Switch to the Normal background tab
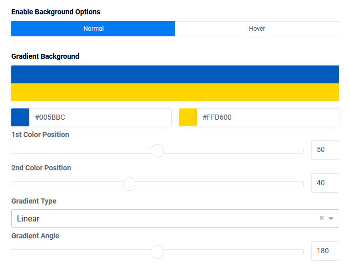 pos(93,29)
